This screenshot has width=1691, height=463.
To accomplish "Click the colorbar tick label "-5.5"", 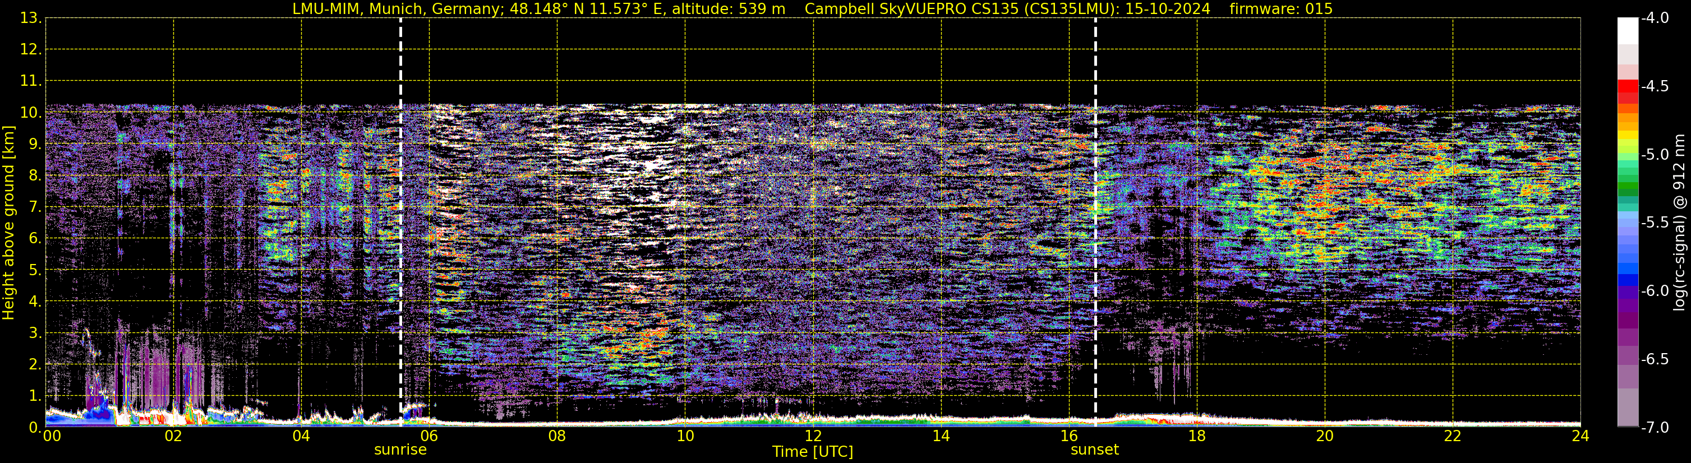I will pos(1654,223).
